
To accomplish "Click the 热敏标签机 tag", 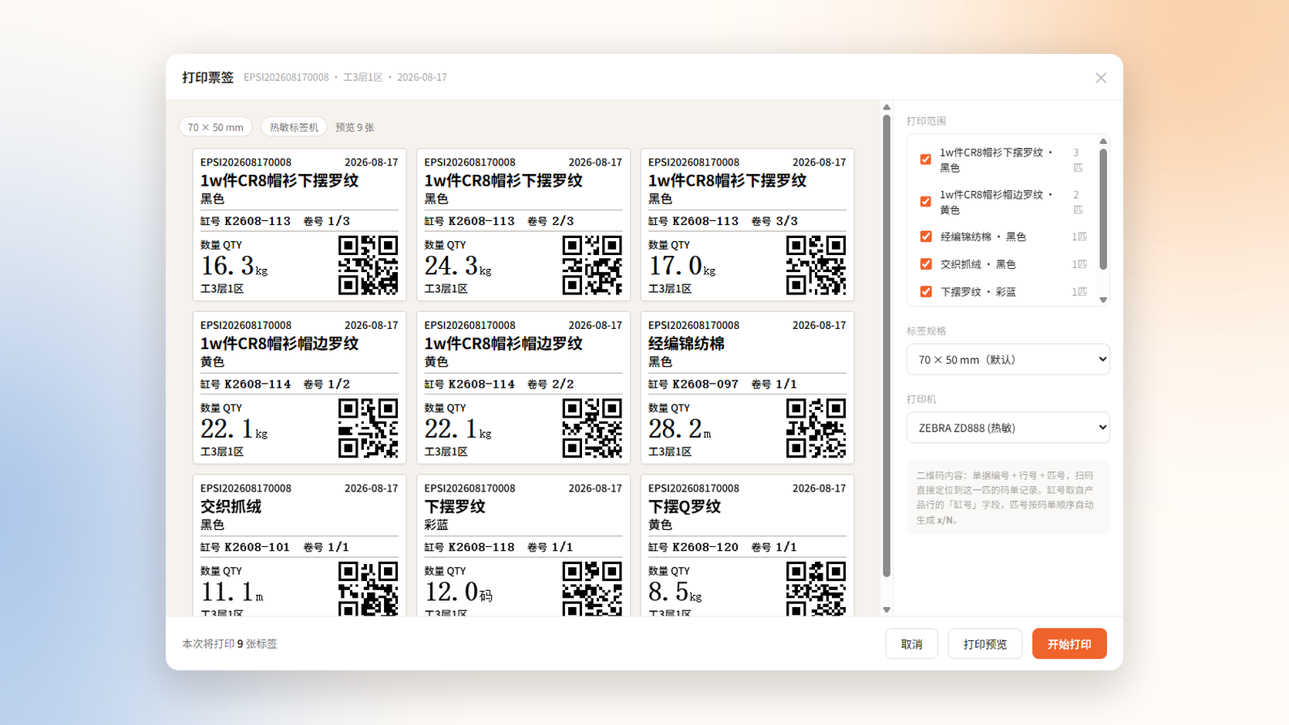I will point(294,127).
